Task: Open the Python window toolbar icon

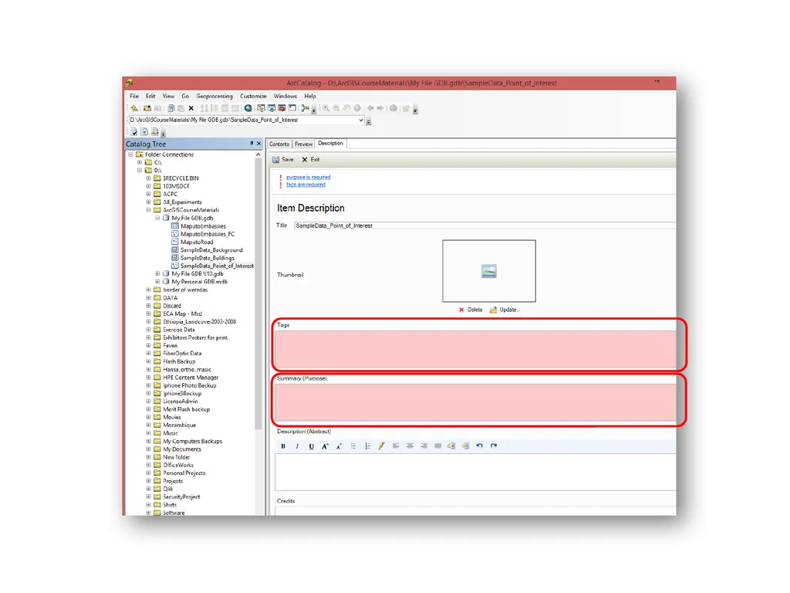Action: 292,108
